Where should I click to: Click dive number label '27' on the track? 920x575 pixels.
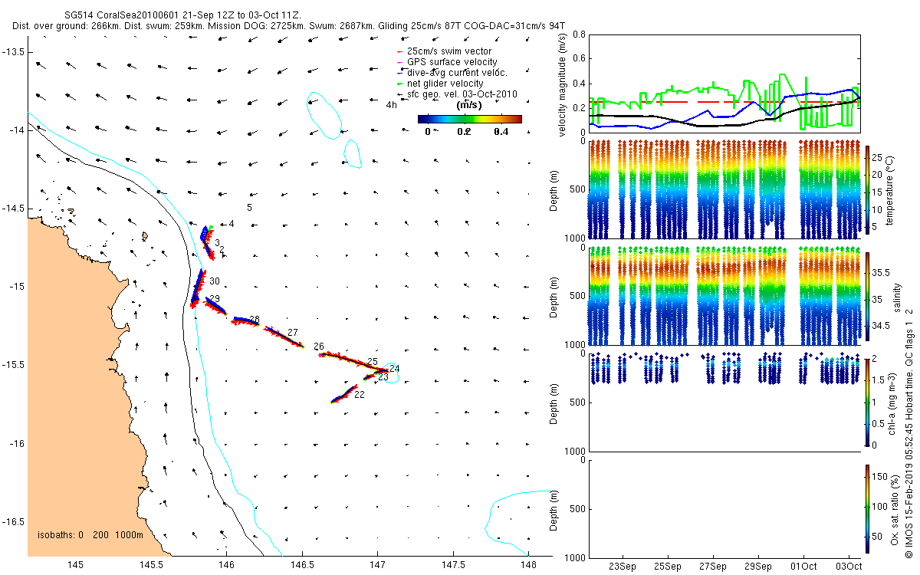point(293,332)
